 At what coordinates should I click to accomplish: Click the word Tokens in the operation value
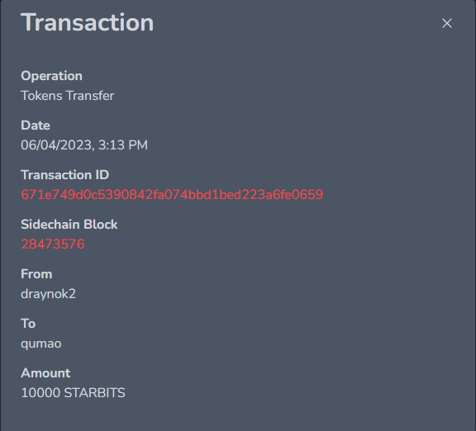pos(41,96)
